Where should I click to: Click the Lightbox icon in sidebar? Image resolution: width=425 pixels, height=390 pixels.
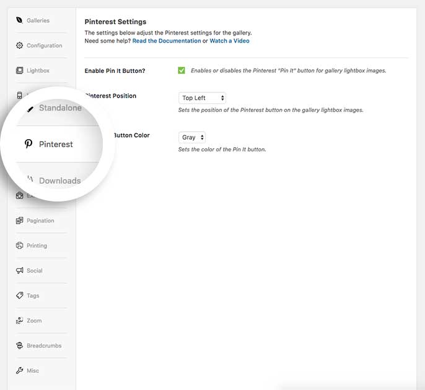19,70
